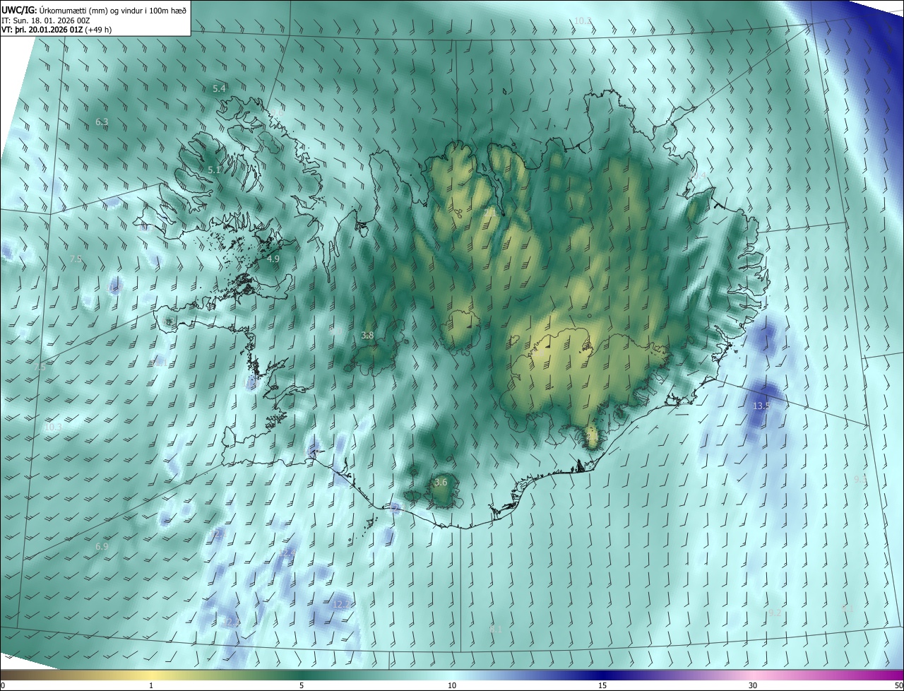Select the 'VT: þri. 20.01.2026 01Z (+49 h)' line

click(56, 30)
